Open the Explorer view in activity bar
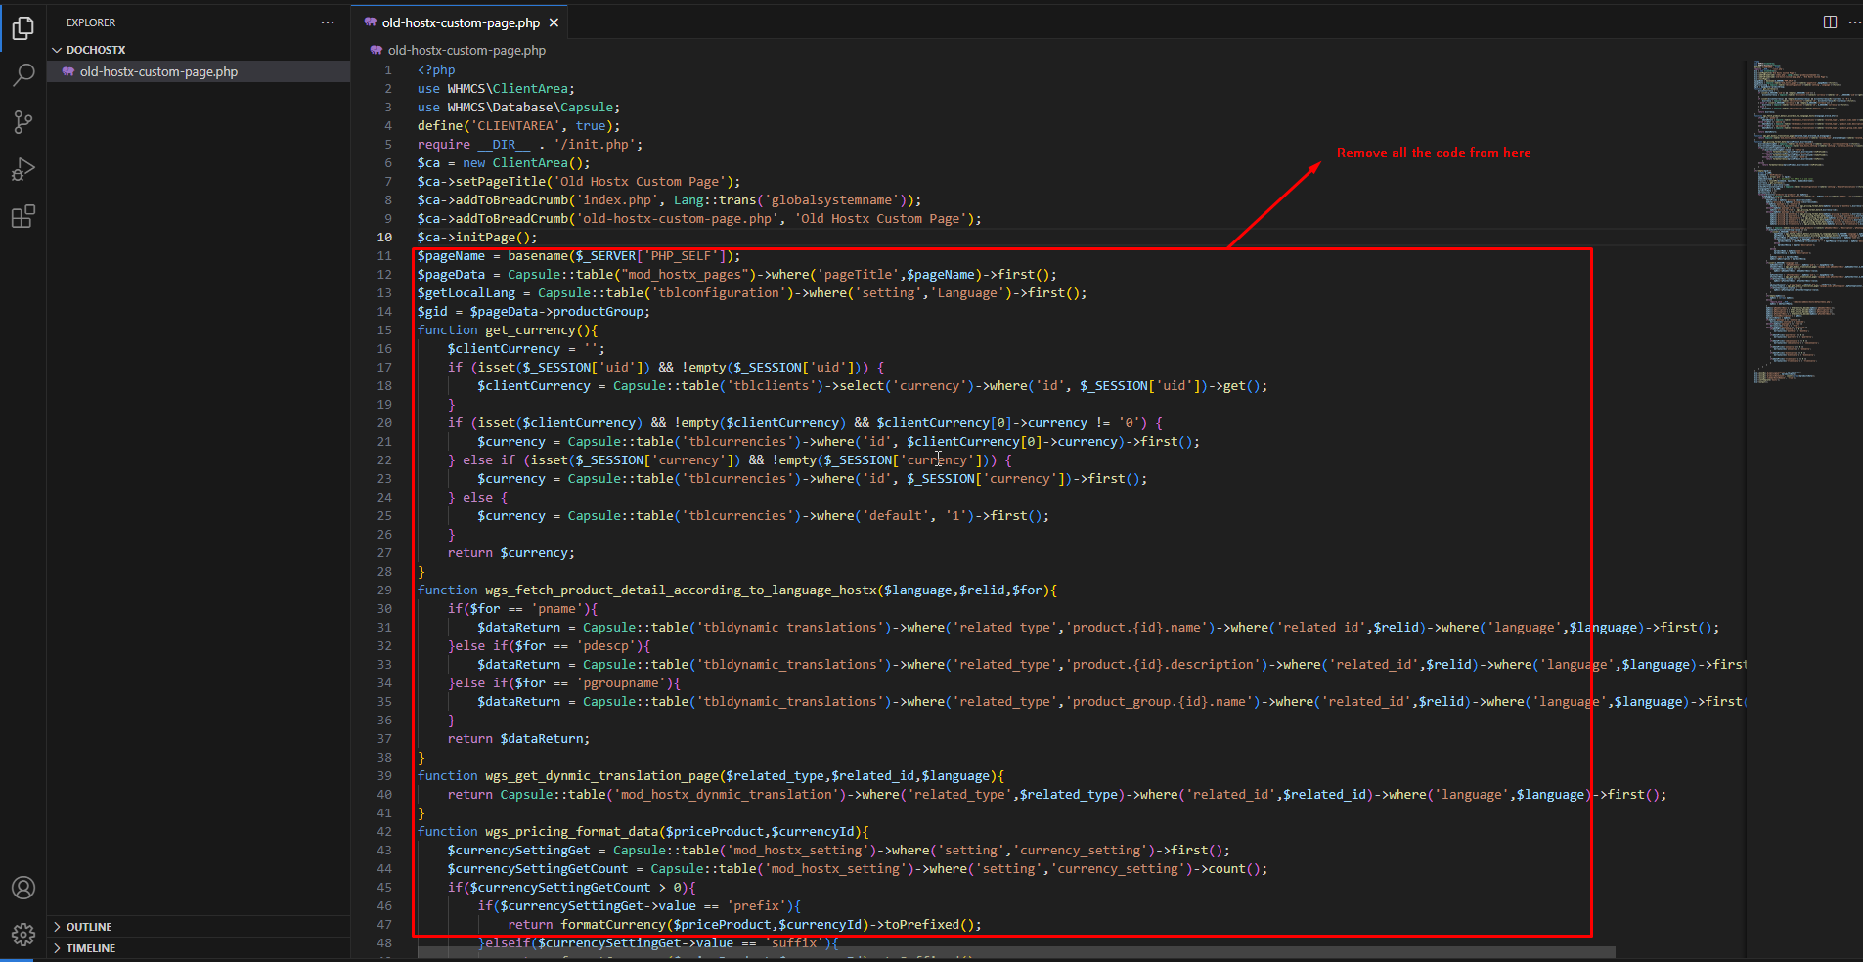This screenshot has height=962, width=1863. coord(23,28)
